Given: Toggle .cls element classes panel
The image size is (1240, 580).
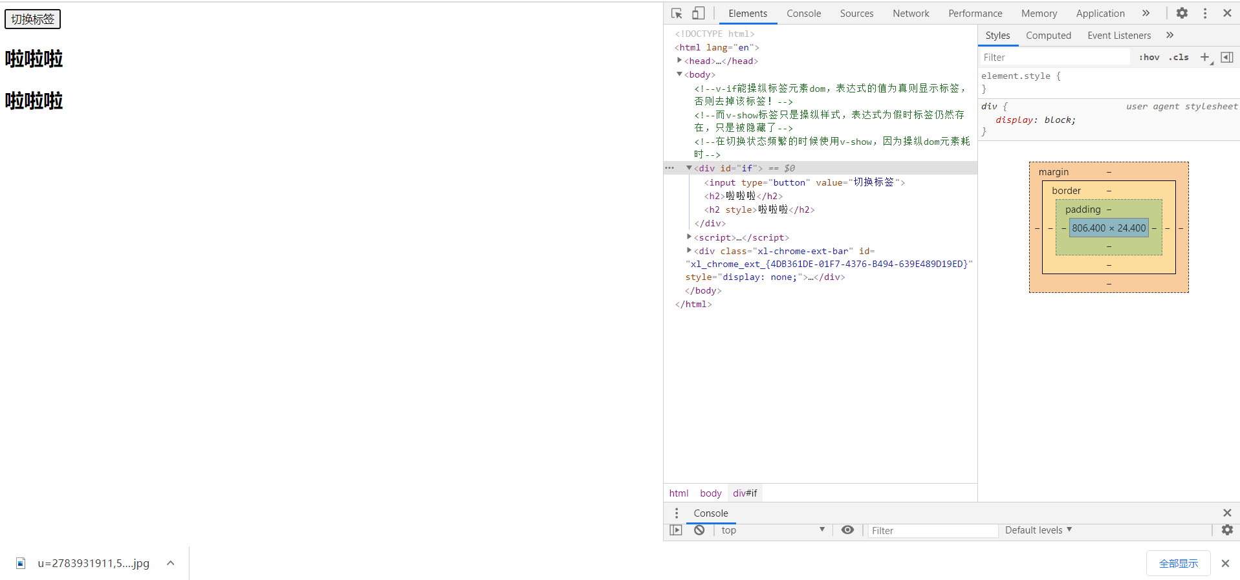Looking at the screenshot, I should pyautogui.click(x=1179, y=58).
